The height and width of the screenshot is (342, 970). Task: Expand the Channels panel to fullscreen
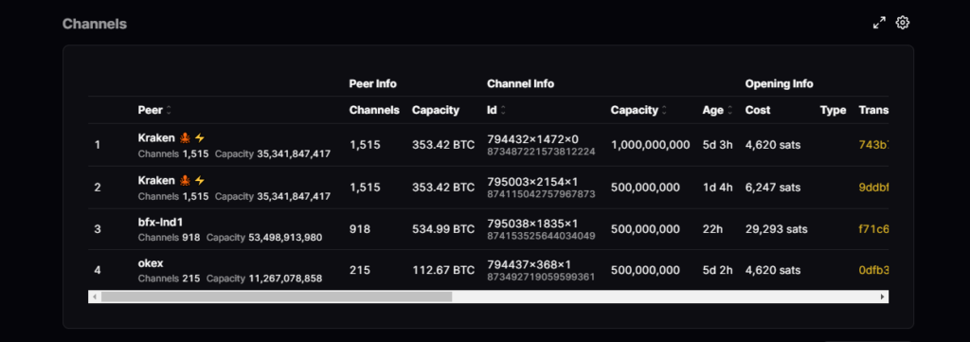[879, 23]
